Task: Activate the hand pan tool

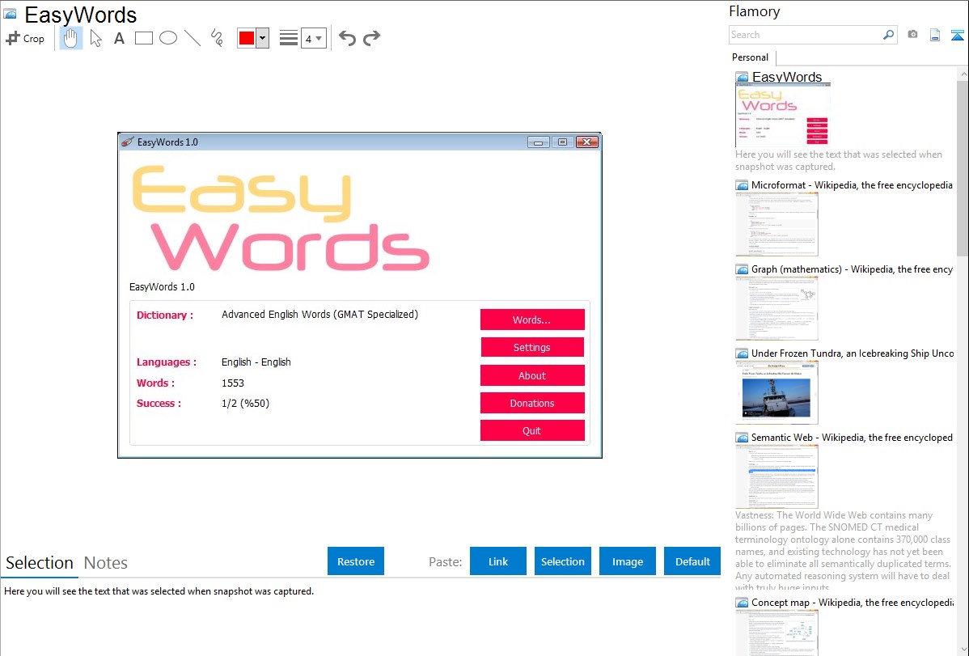Action: pyautogui.click(x=71, y=38)
